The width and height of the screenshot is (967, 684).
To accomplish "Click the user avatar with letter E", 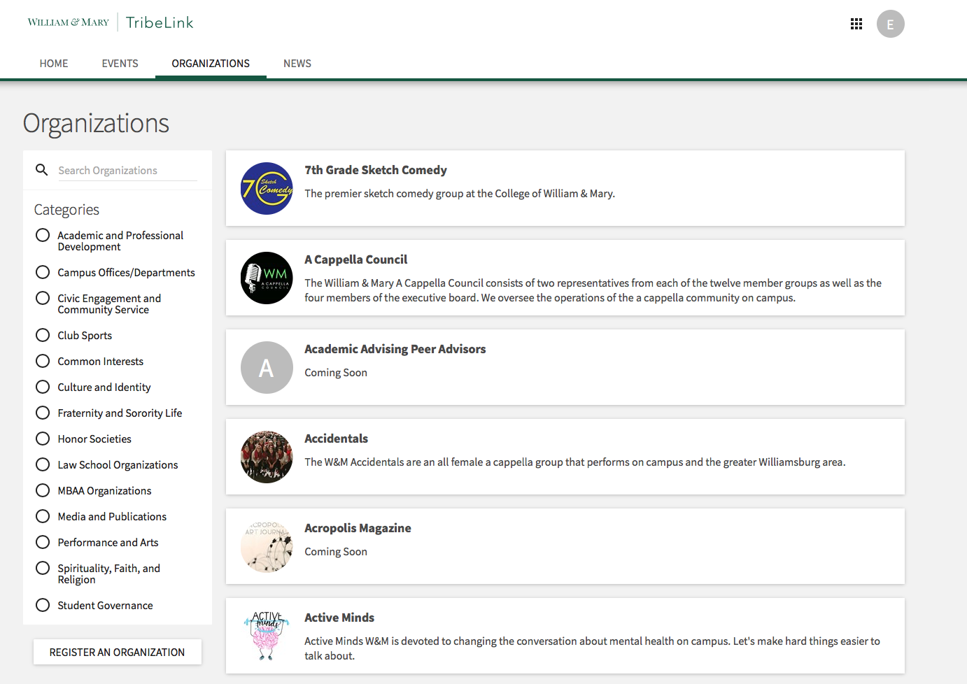I will point(890,24).
